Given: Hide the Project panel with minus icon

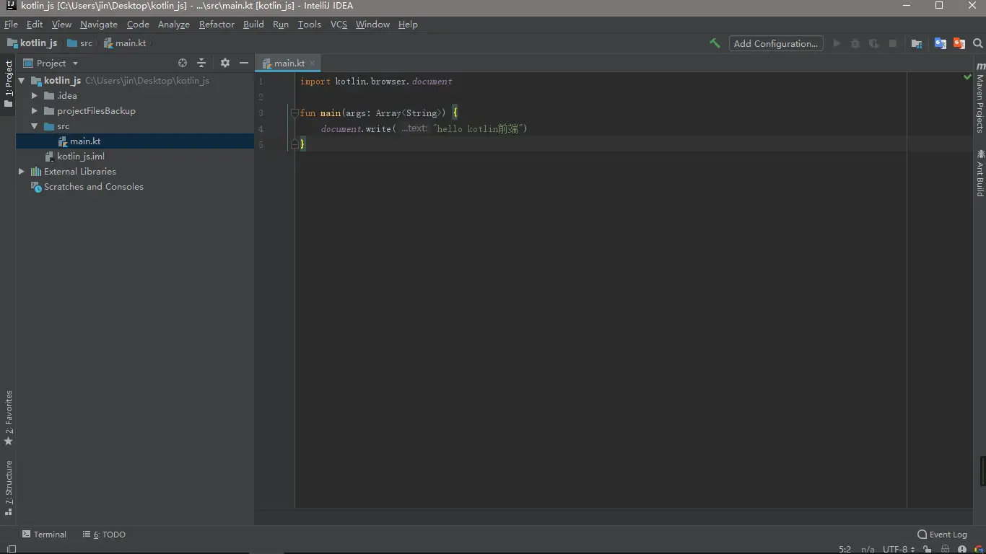Looking at the screenshot, I should click(x=244, y=63).
